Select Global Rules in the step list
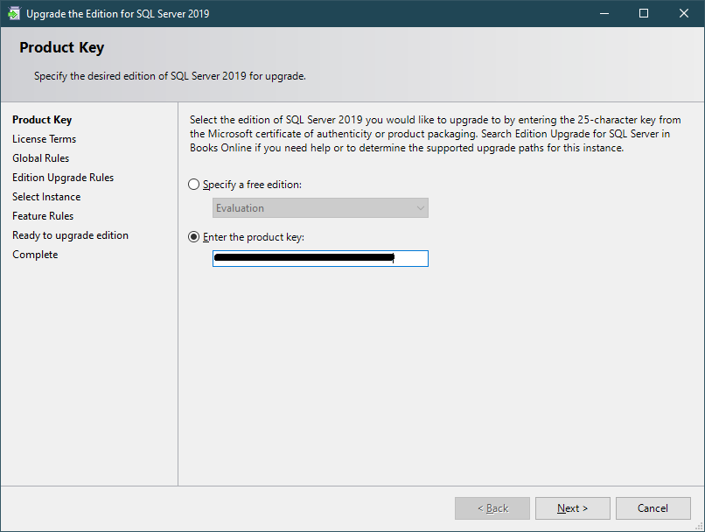Viewport: 705px width, 532px height. 40,158
